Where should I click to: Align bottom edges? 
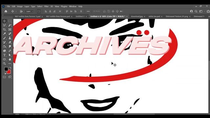point(75,11)
